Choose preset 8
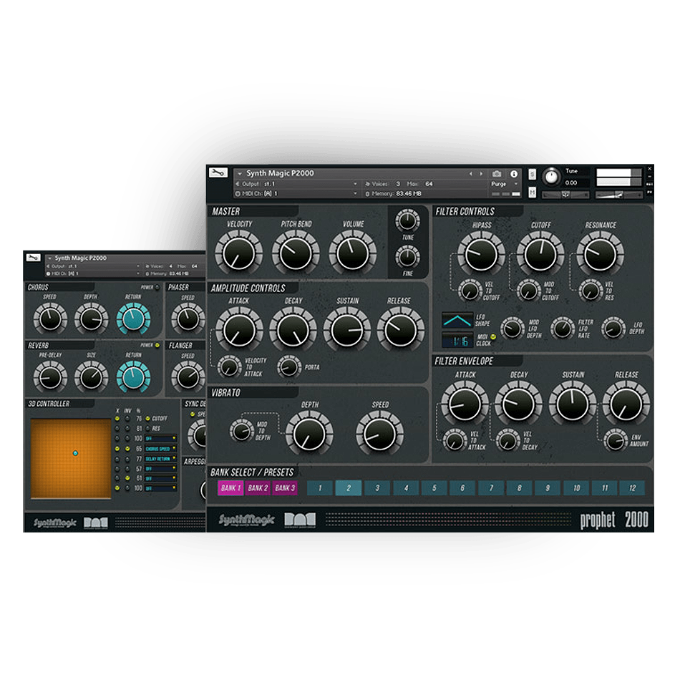680x680 pixels. (519, 488)
